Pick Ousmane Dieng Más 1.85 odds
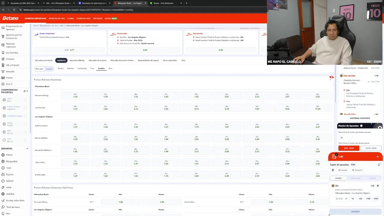Image resolution: width=384 pixels, height=216 pixels. [x=121, y=202]
